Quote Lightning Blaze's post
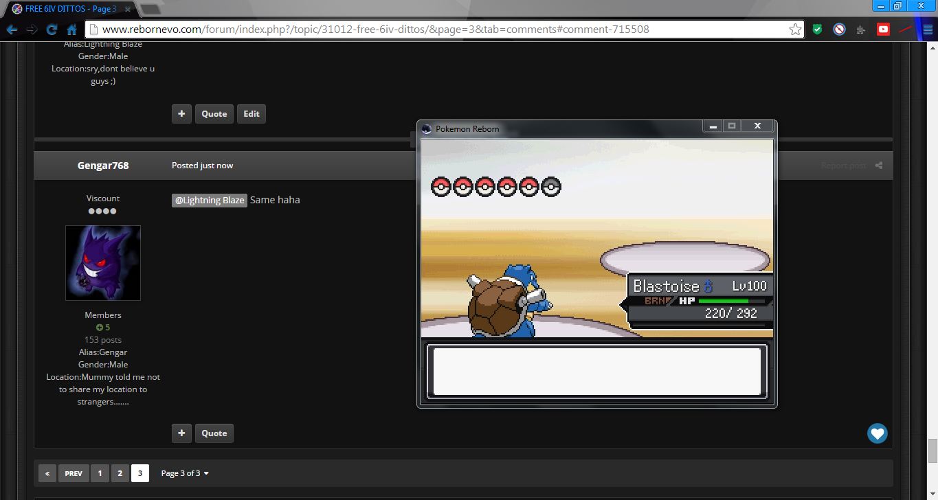This screenshot has width=938, height=500. (x=214, y=114)
